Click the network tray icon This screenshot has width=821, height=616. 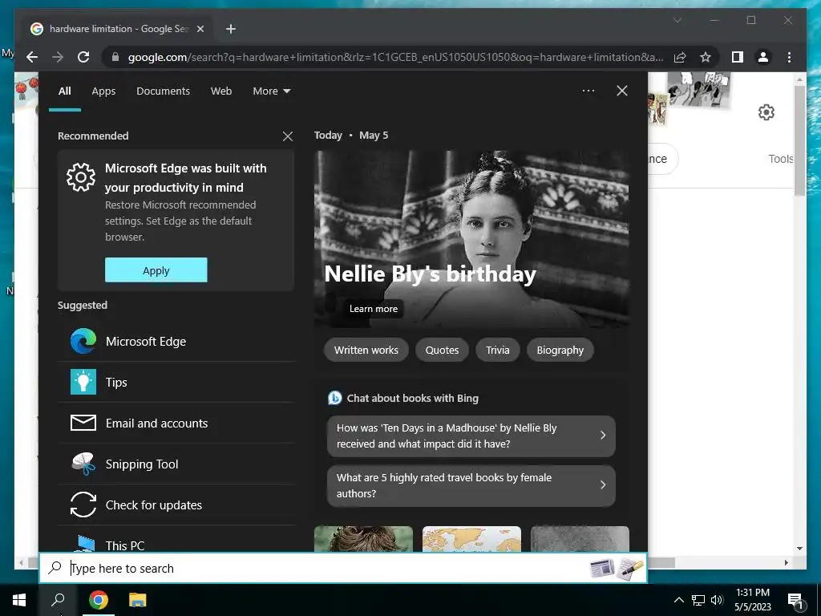698,600
